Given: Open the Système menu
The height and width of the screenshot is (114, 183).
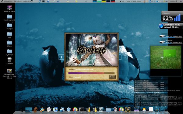Looking at the screenshot, I should (26, 1).
